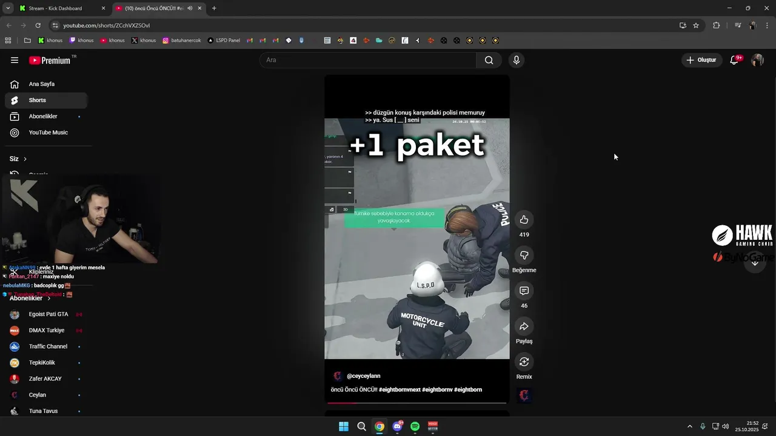Open Chrome tab search dropdown
Screen dimensions: 776x436
click(x=7, y=8)
